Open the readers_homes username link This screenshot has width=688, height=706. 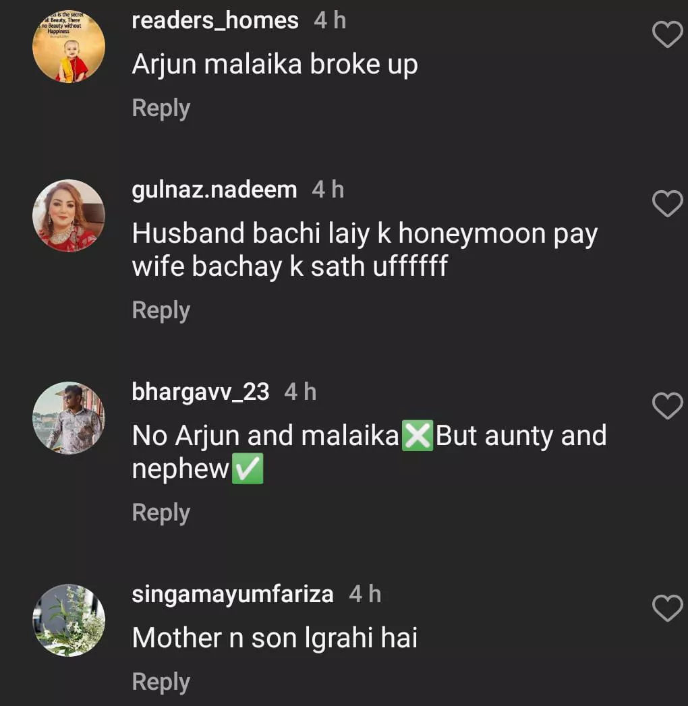(x=215, y=21)
